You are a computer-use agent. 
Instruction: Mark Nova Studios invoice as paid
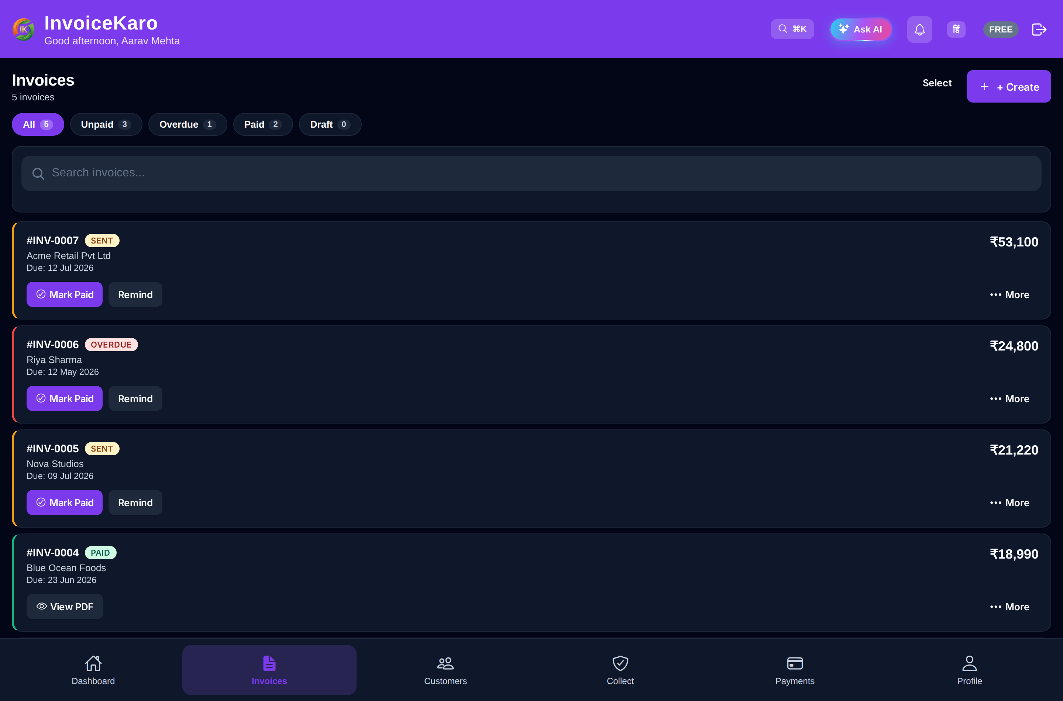[64, 503]
